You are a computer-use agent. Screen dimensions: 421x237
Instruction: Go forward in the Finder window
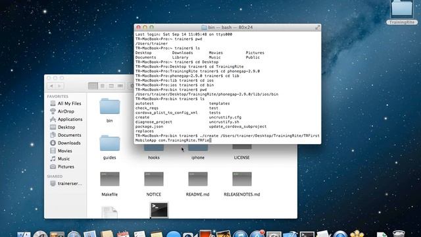tap(60, 86)
